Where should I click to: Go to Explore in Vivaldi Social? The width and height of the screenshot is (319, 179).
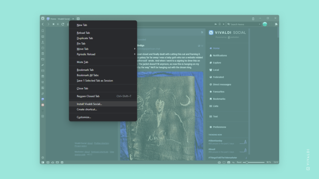pos(215,63)
